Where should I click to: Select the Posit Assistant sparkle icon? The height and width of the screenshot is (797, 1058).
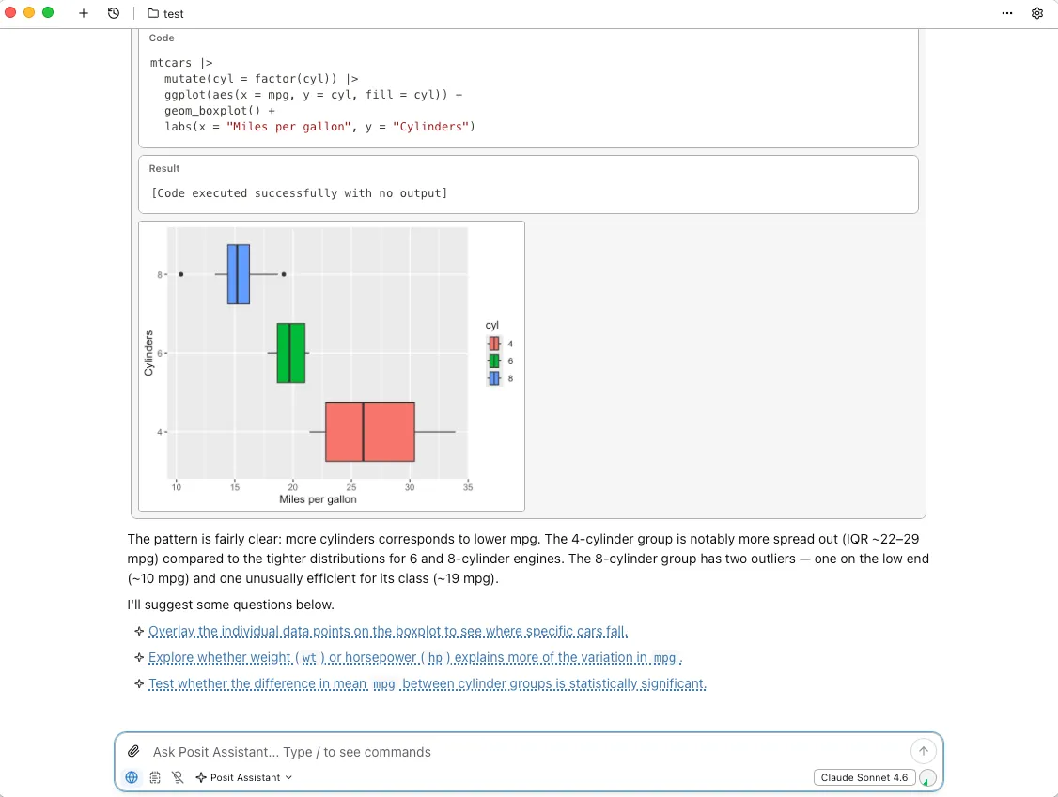click(200, 777)
